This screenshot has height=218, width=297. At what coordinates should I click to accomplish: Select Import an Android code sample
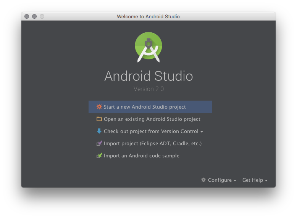[150, 155]
